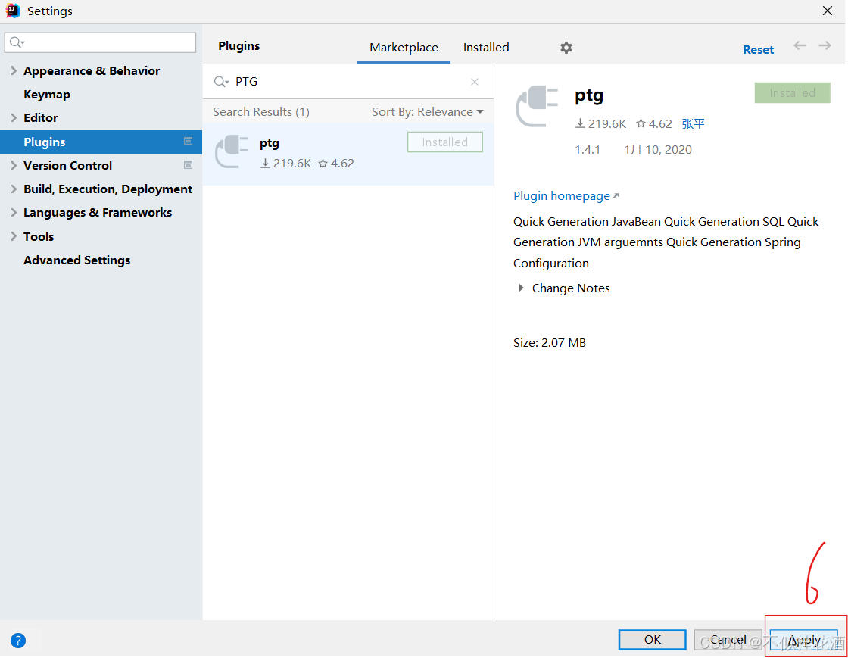Expand Languages & Frameworks node

(14, 213)
